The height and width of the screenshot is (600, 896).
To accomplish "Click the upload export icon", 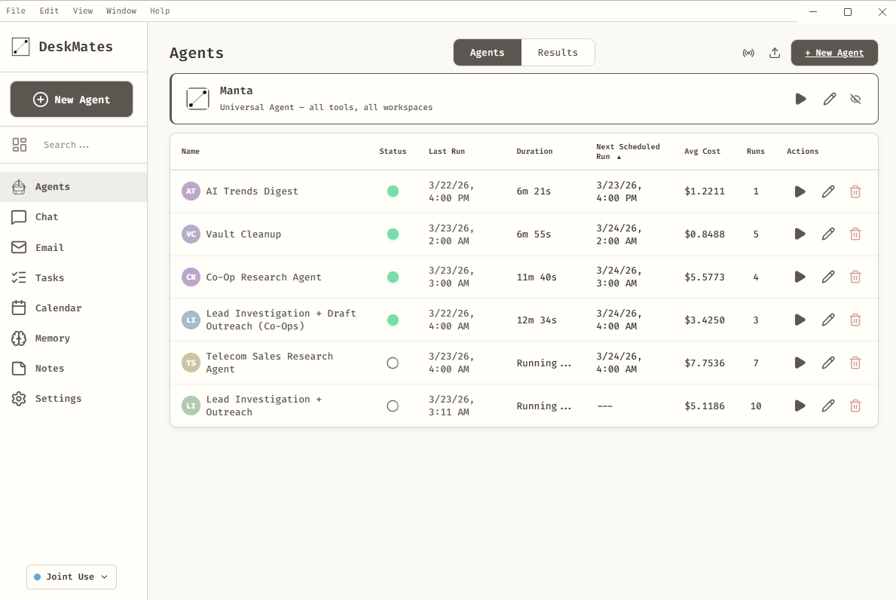I will tap(774, 54).
